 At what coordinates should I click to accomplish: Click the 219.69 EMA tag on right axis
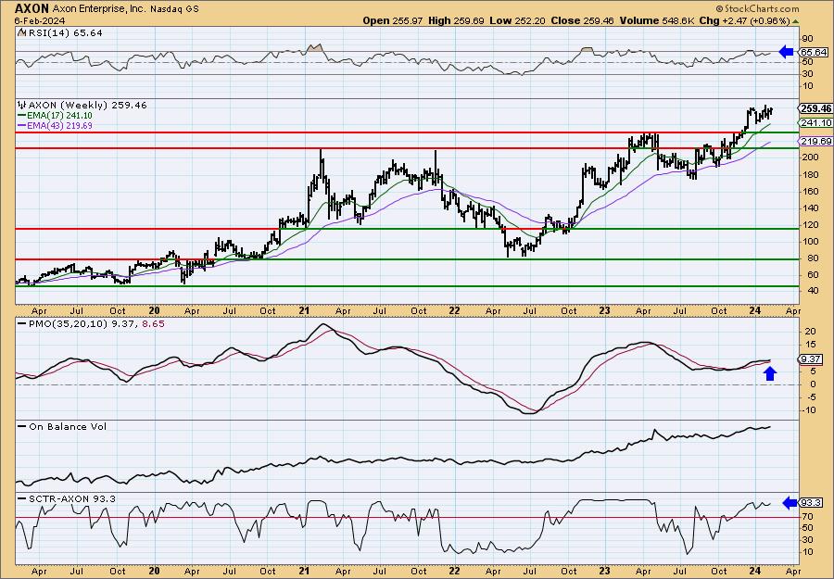pos(816,141)
